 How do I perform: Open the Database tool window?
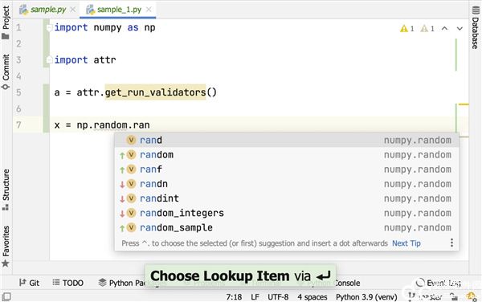[476, 27]
